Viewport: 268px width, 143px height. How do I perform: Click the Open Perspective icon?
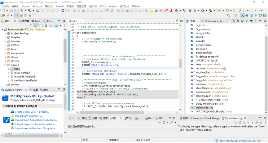pos(236,15)
